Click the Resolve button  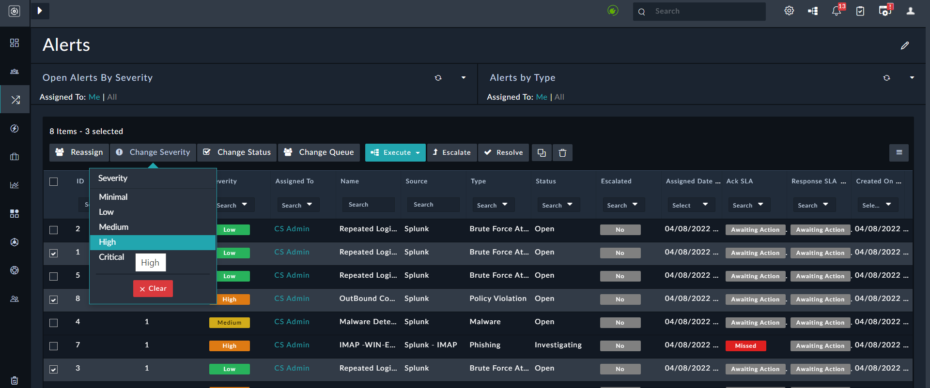pyautogui.click(x=504, y=153)
